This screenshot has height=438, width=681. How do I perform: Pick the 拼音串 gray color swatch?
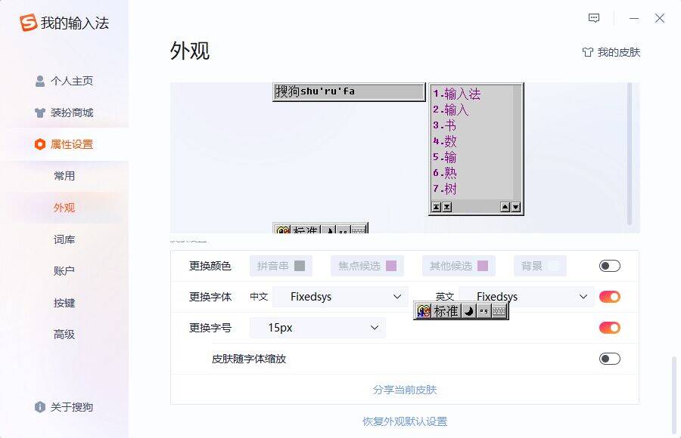point(300,266)
